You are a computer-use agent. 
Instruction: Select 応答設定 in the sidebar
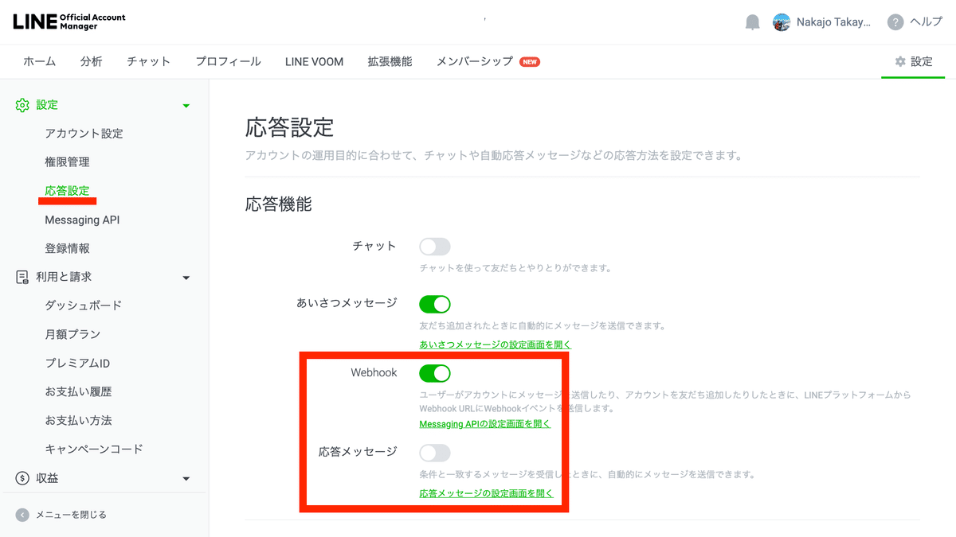click(x=67, y=191)
